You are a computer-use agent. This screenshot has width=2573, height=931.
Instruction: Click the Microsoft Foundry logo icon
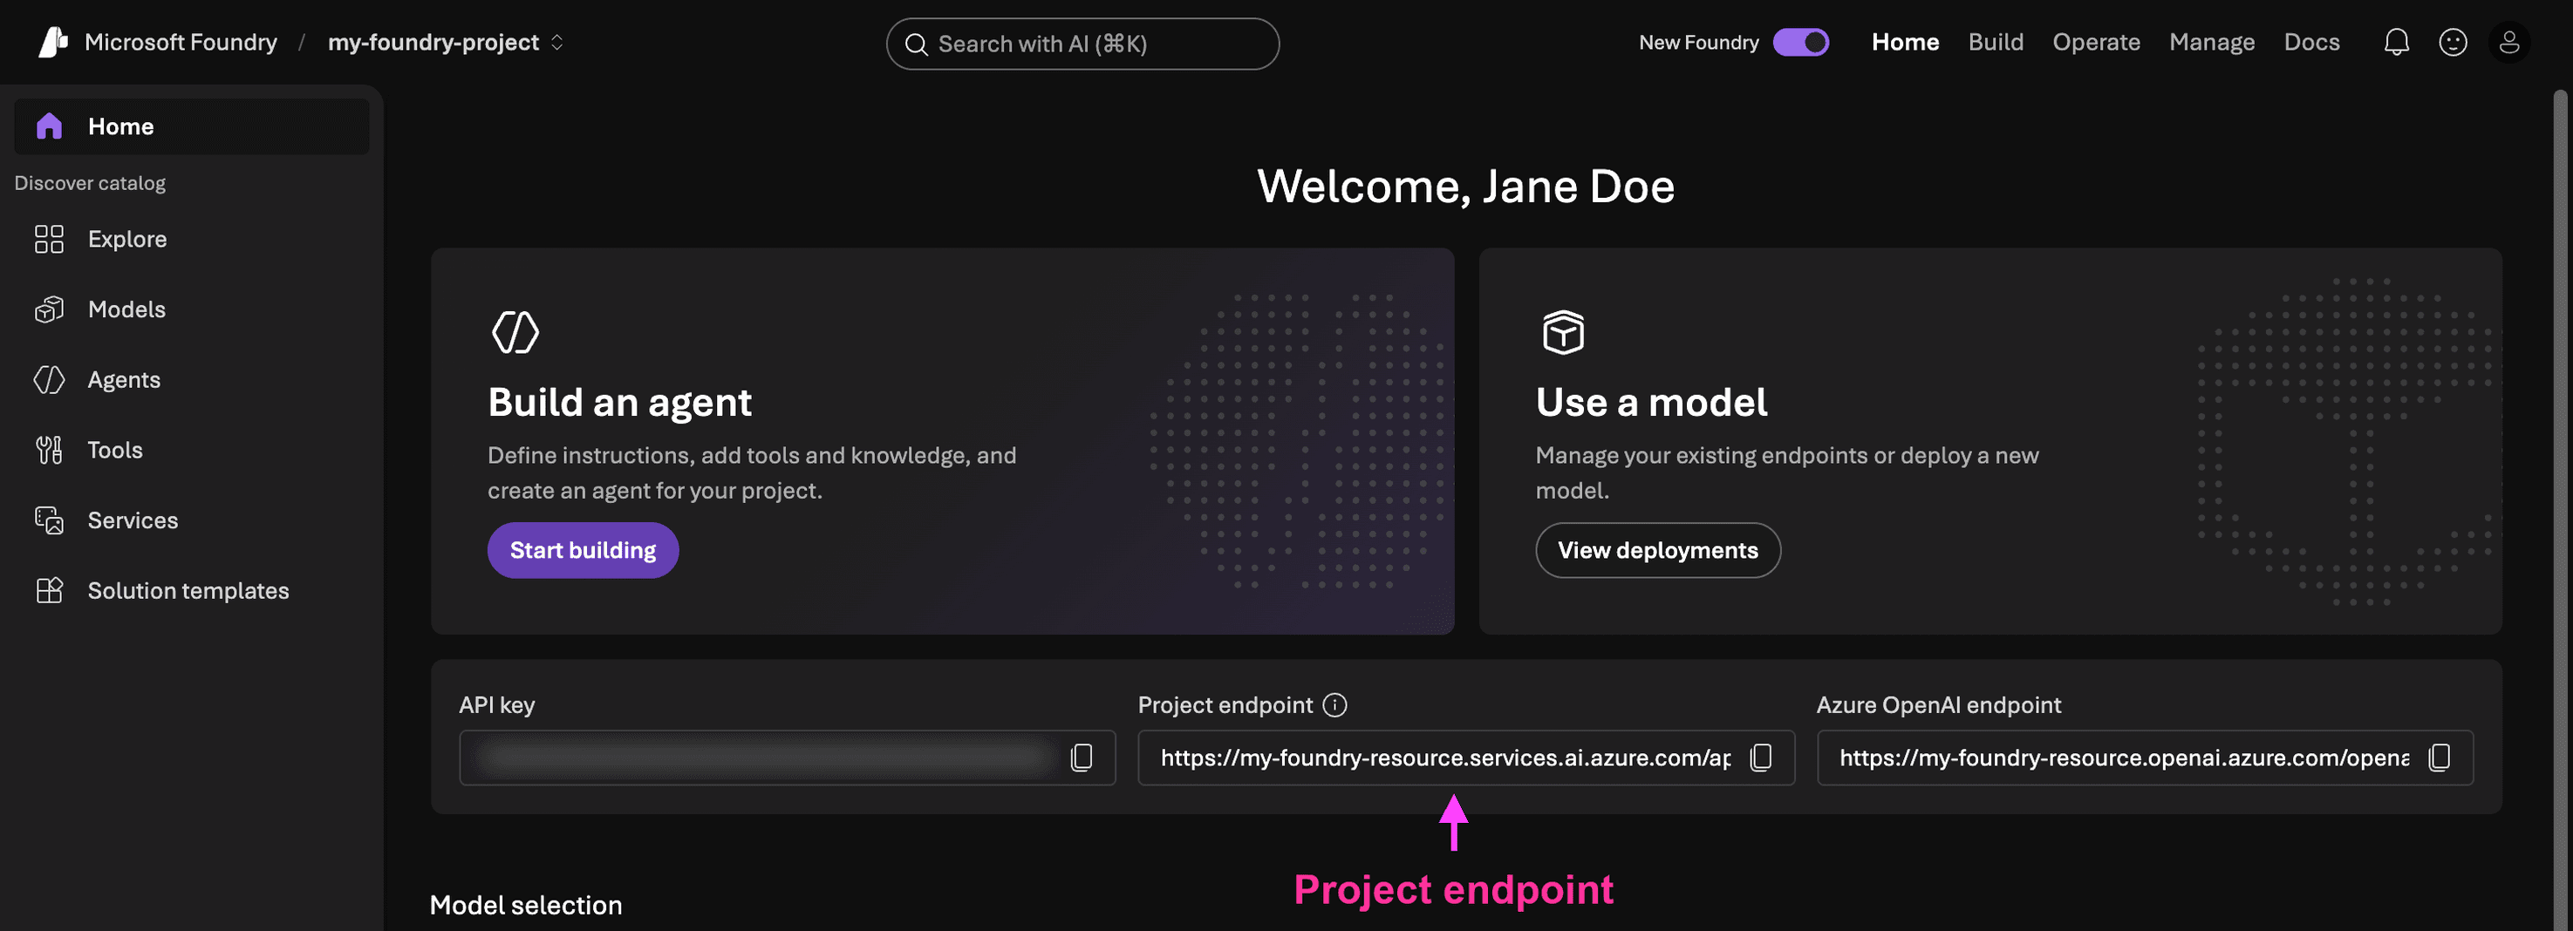coord(53,42)
